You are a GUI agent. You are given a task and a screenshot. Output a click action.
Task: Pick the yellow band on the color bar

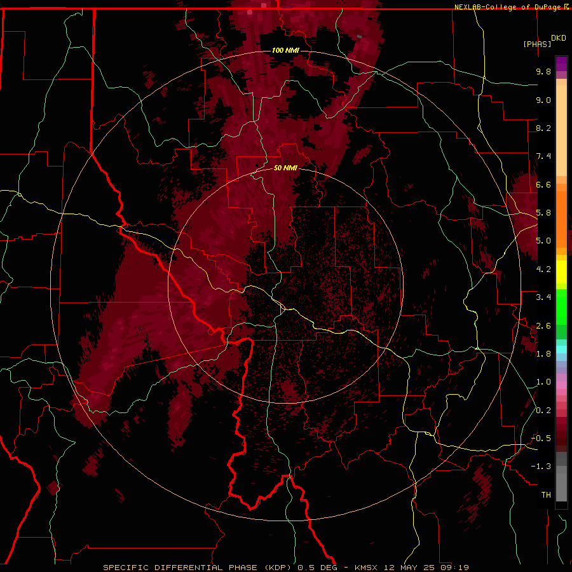[x=561, y=272]
